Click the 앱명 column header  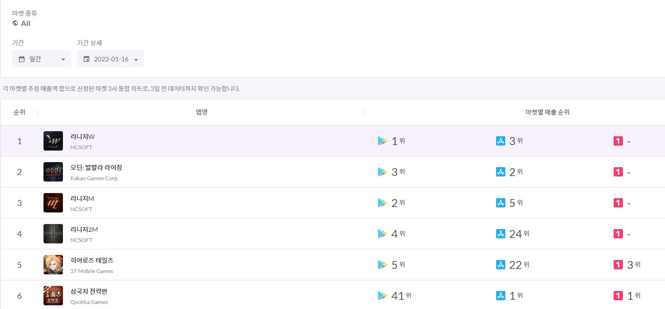tap(201, 112)
